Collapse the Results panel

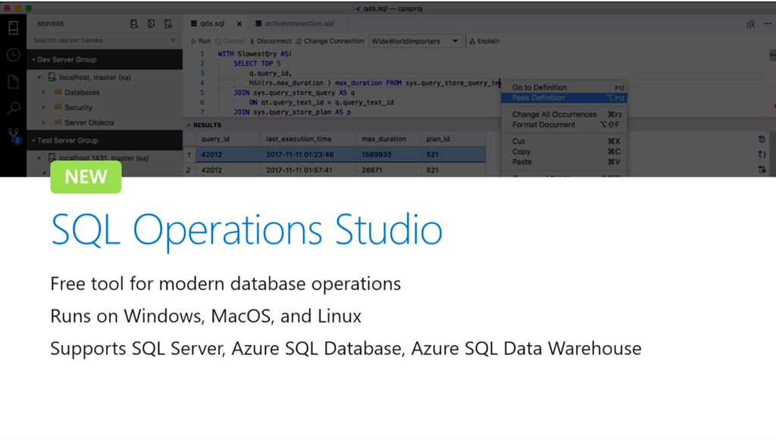point(189,125)
